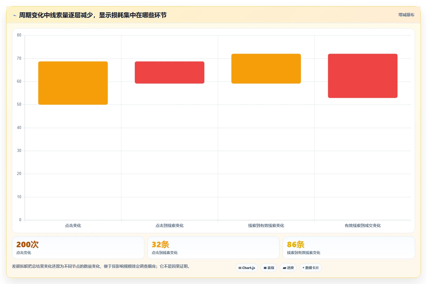This screenshot has height=284, width=427.
Task: Click the orange 线索到有效线索变化 bar
Action: [266, 69]
